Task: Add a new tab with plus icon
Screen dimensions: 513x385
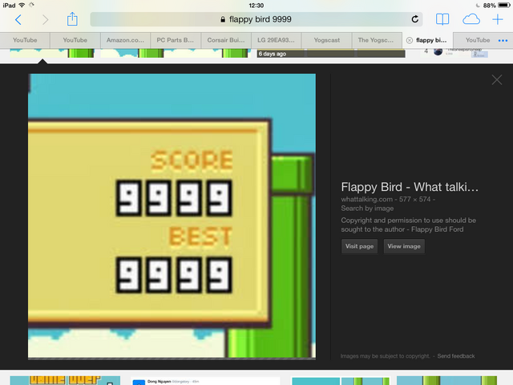Action: coord(498,19)
